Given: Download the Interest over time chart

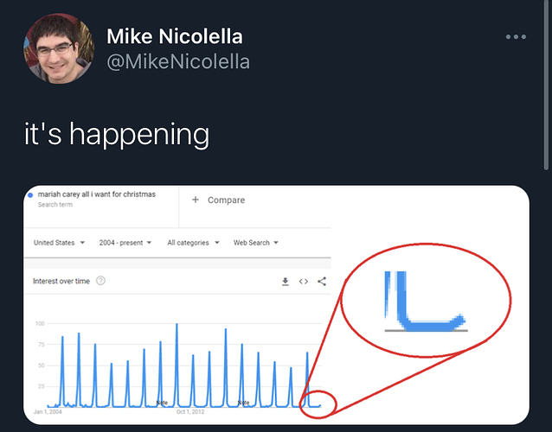Looking at the screenshot, I should point(286,281).
